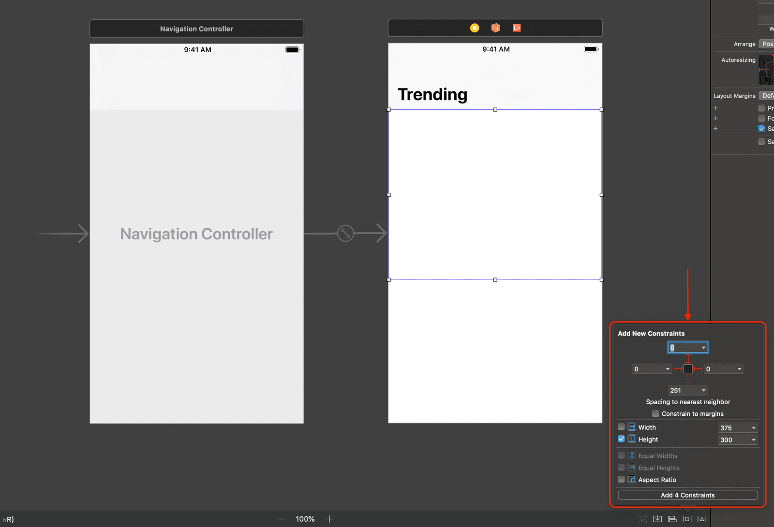The height and width of the screenshot is (527, 774).
Task: Uncheck the Height constraint checkbox
Action: pos(621,439)
